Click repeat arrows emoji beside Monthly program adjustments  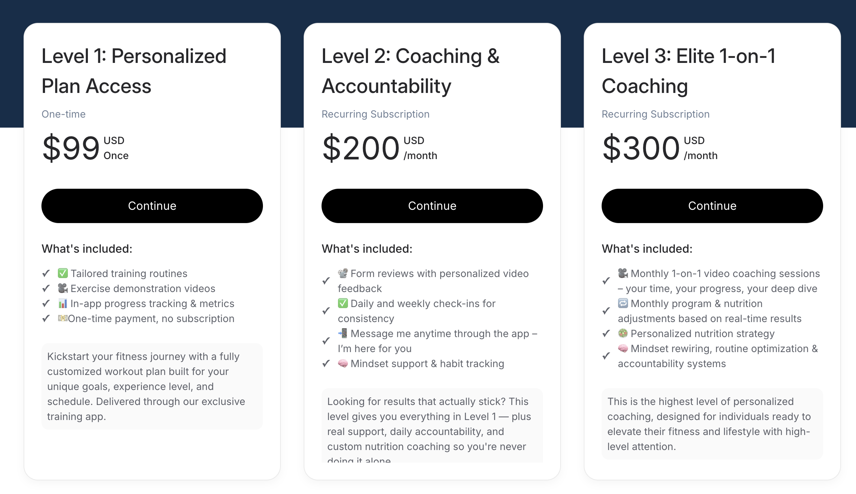coord(623,303)
